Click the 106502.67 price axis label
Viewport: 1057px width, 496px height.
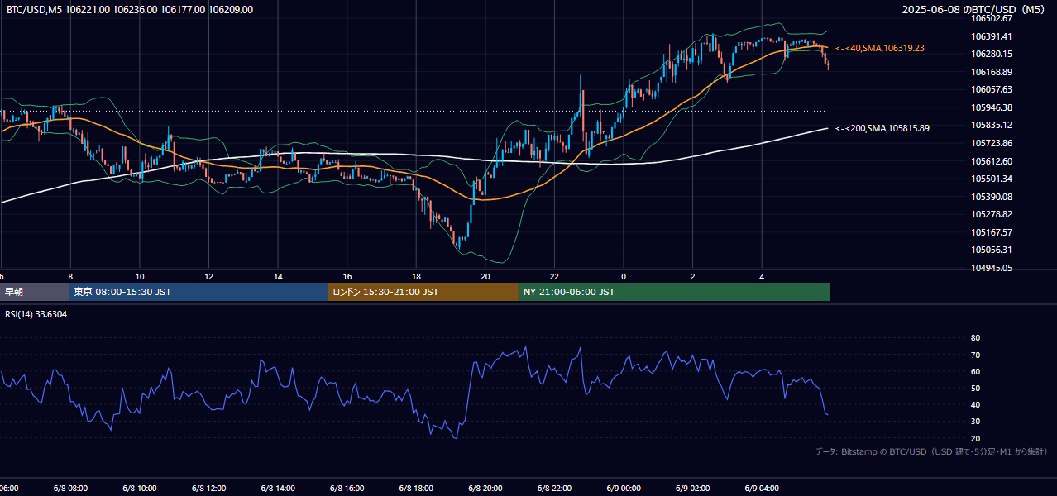point(992,18)
